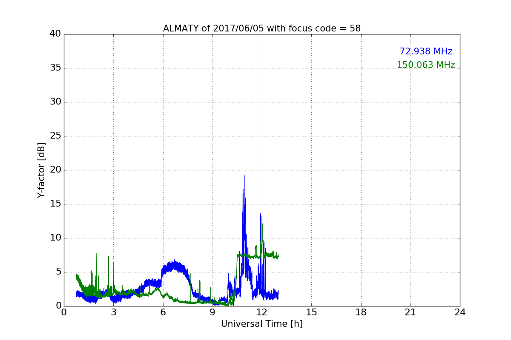
Task: Click y-axis tick label 20
Action: 55,170
